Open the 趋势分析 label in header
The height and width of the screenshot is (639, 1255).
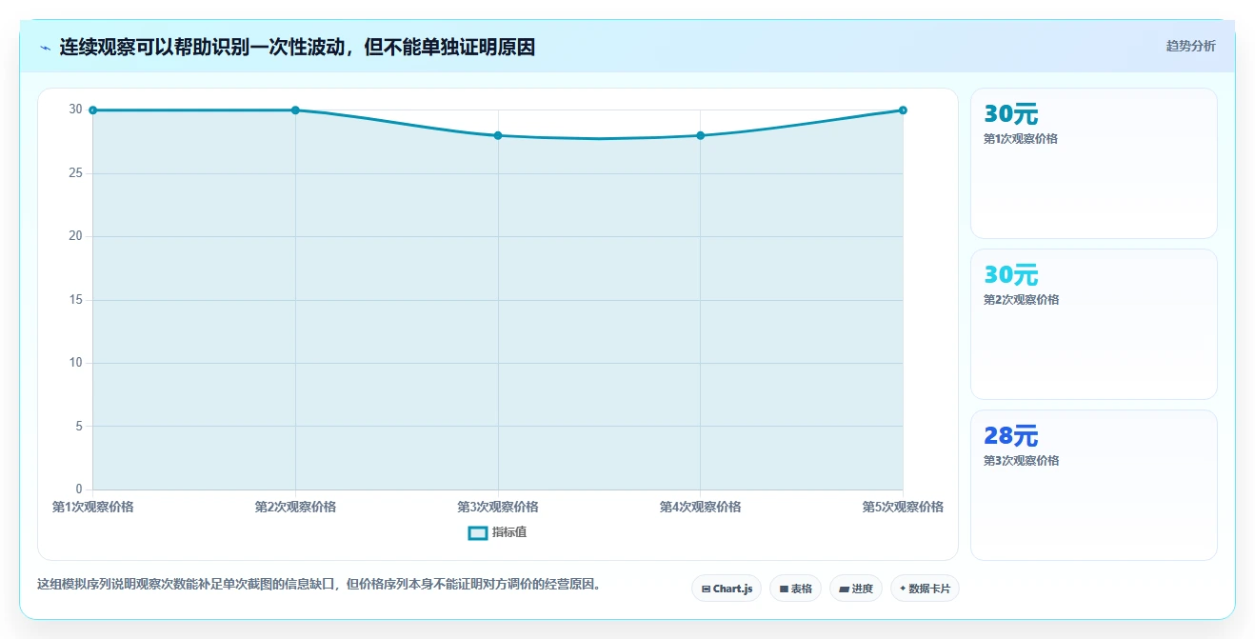1190,46
